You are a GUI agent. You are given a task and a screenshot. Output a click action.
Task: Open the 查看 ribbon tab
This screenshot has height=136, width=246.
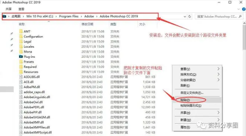click(21, 9)
